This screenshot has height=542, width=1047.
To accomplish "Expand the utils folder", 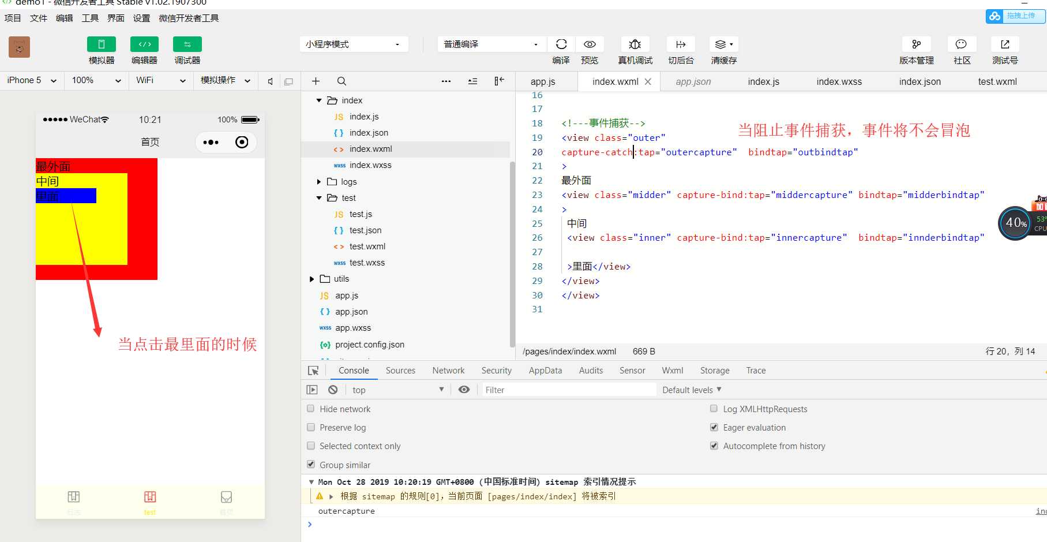I will pos(312,279).
